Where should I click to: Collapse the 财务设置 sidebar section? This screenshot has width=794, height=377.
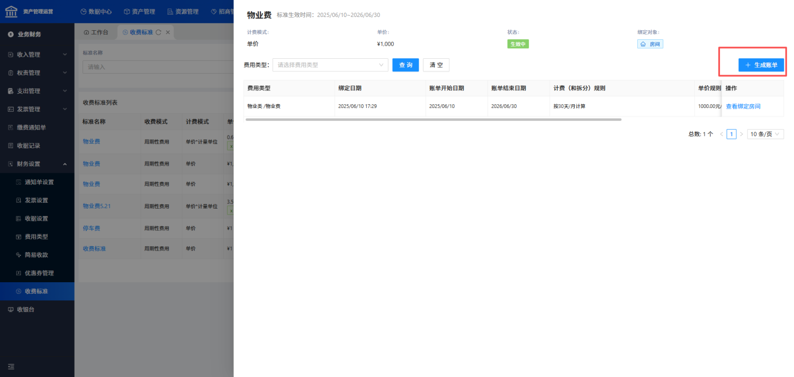pyautogui.click(x=37, y=164)
